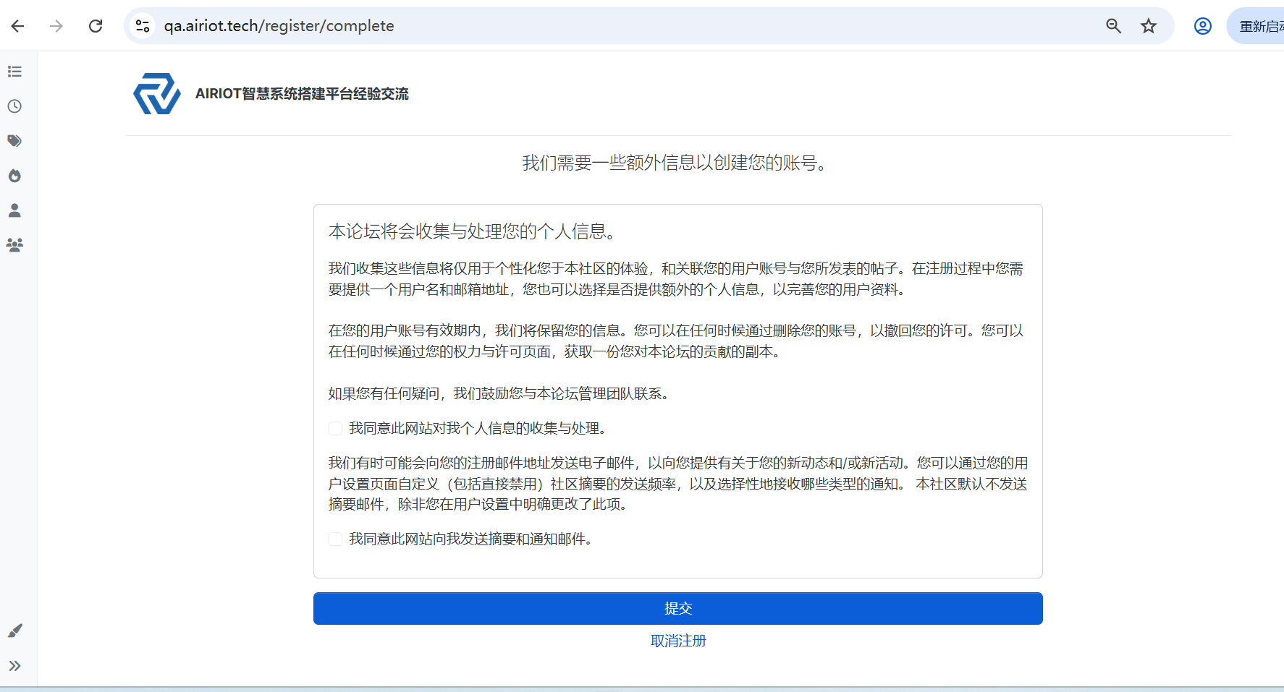1284x692 pixels.
Task: Check 我同意此网站对我个人信息的收集与处理 checkbox
Action: pyautogui.click(x=335, y=429)
